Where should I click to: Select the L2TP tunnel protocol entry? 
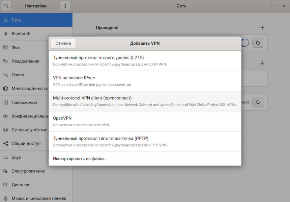pyautogui.click(x=145, y=61)
